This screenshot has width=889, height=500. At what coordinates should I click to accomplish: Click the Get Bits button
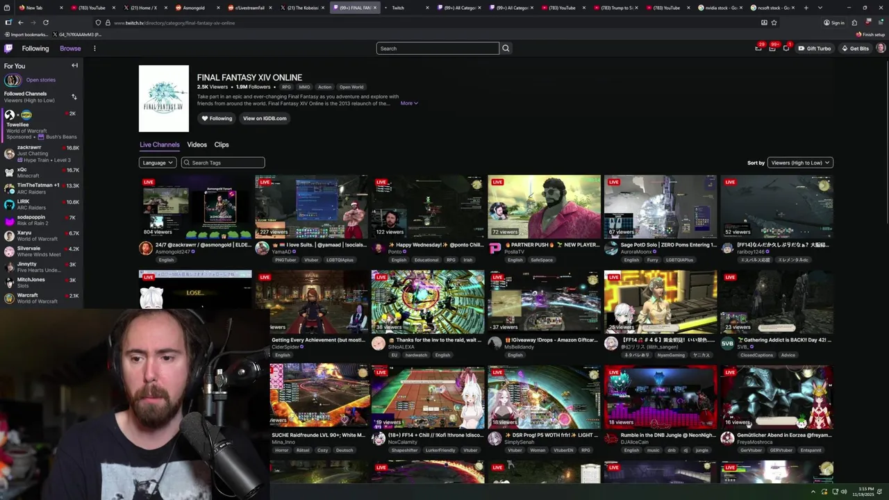pos(855,49)
